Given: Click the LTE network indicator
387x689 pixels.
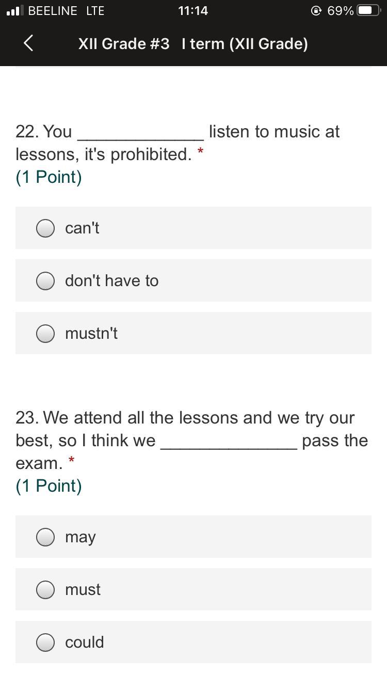Looking at the screenshot, I should tap(95, 11).
